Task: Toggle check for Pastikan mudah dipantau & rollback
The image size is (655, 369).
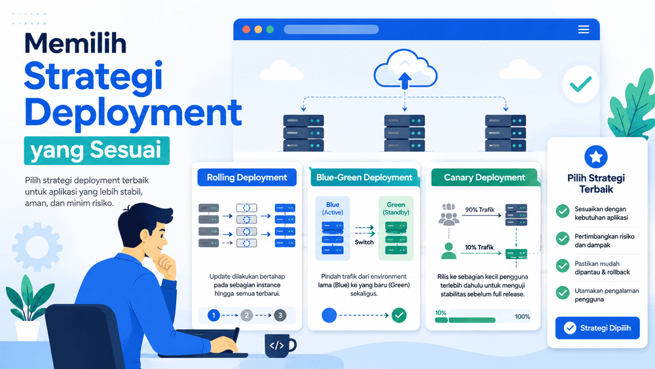Action: (x=563, y=265)
